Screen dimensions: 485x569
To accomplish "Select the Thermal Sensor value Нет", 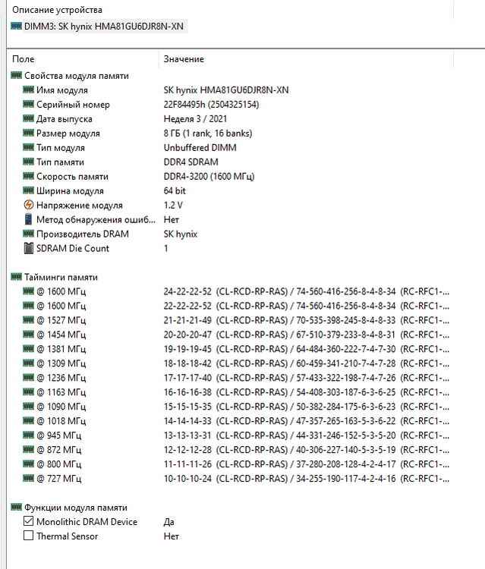I will (172, 536).
